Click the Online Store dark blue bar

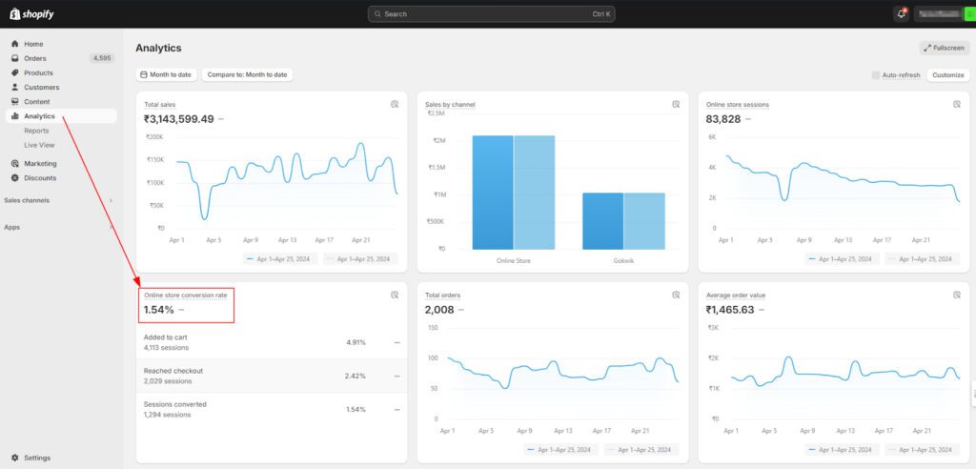pos(493,192)
